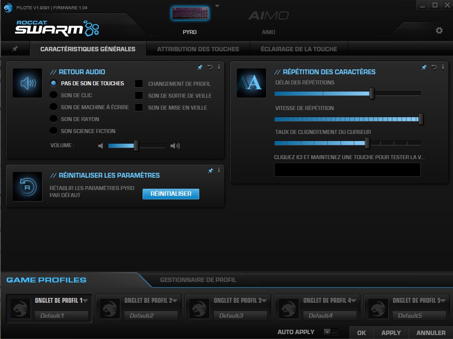Click the blue R reset icon beside Réinitialiser les Paramètres
453x339 pixels.
coord(27,186)
